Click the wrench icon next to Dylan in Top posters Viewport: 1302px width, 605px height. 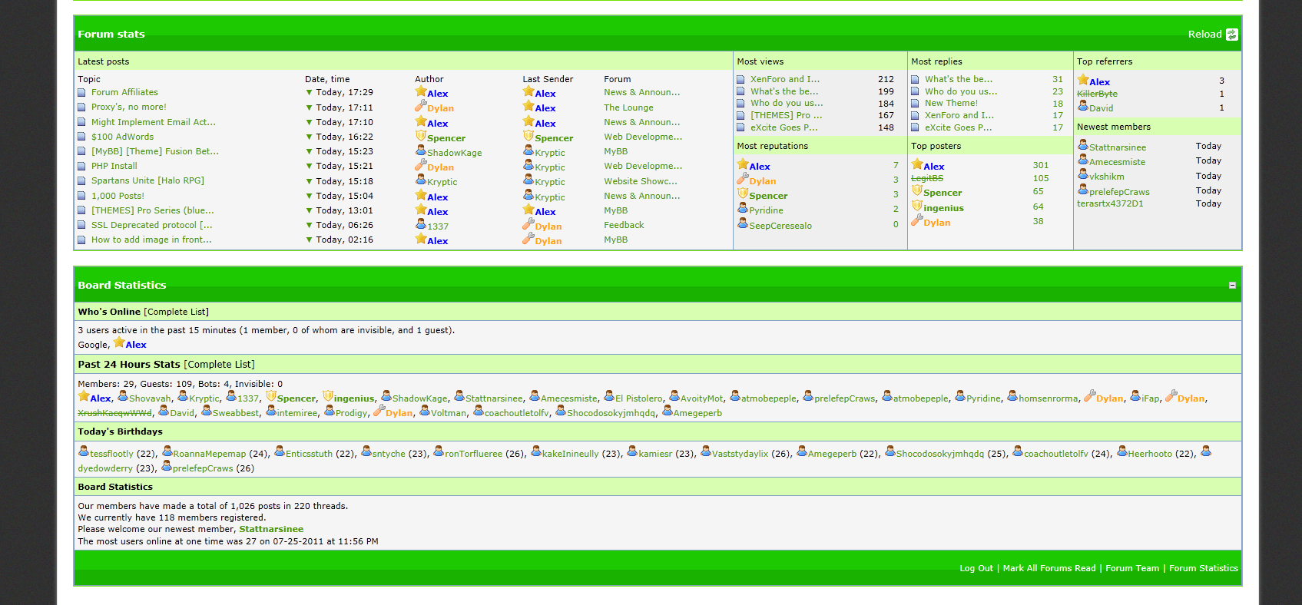click(x=916, y=220)
